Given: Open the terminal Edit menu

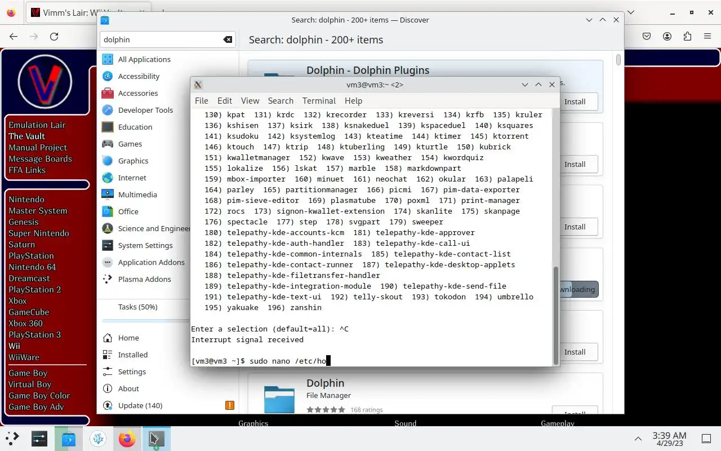Looking at the screenshot, I should tap(225, 100).
